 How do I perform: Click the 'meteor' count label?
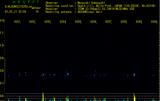[x=36, y=8]
